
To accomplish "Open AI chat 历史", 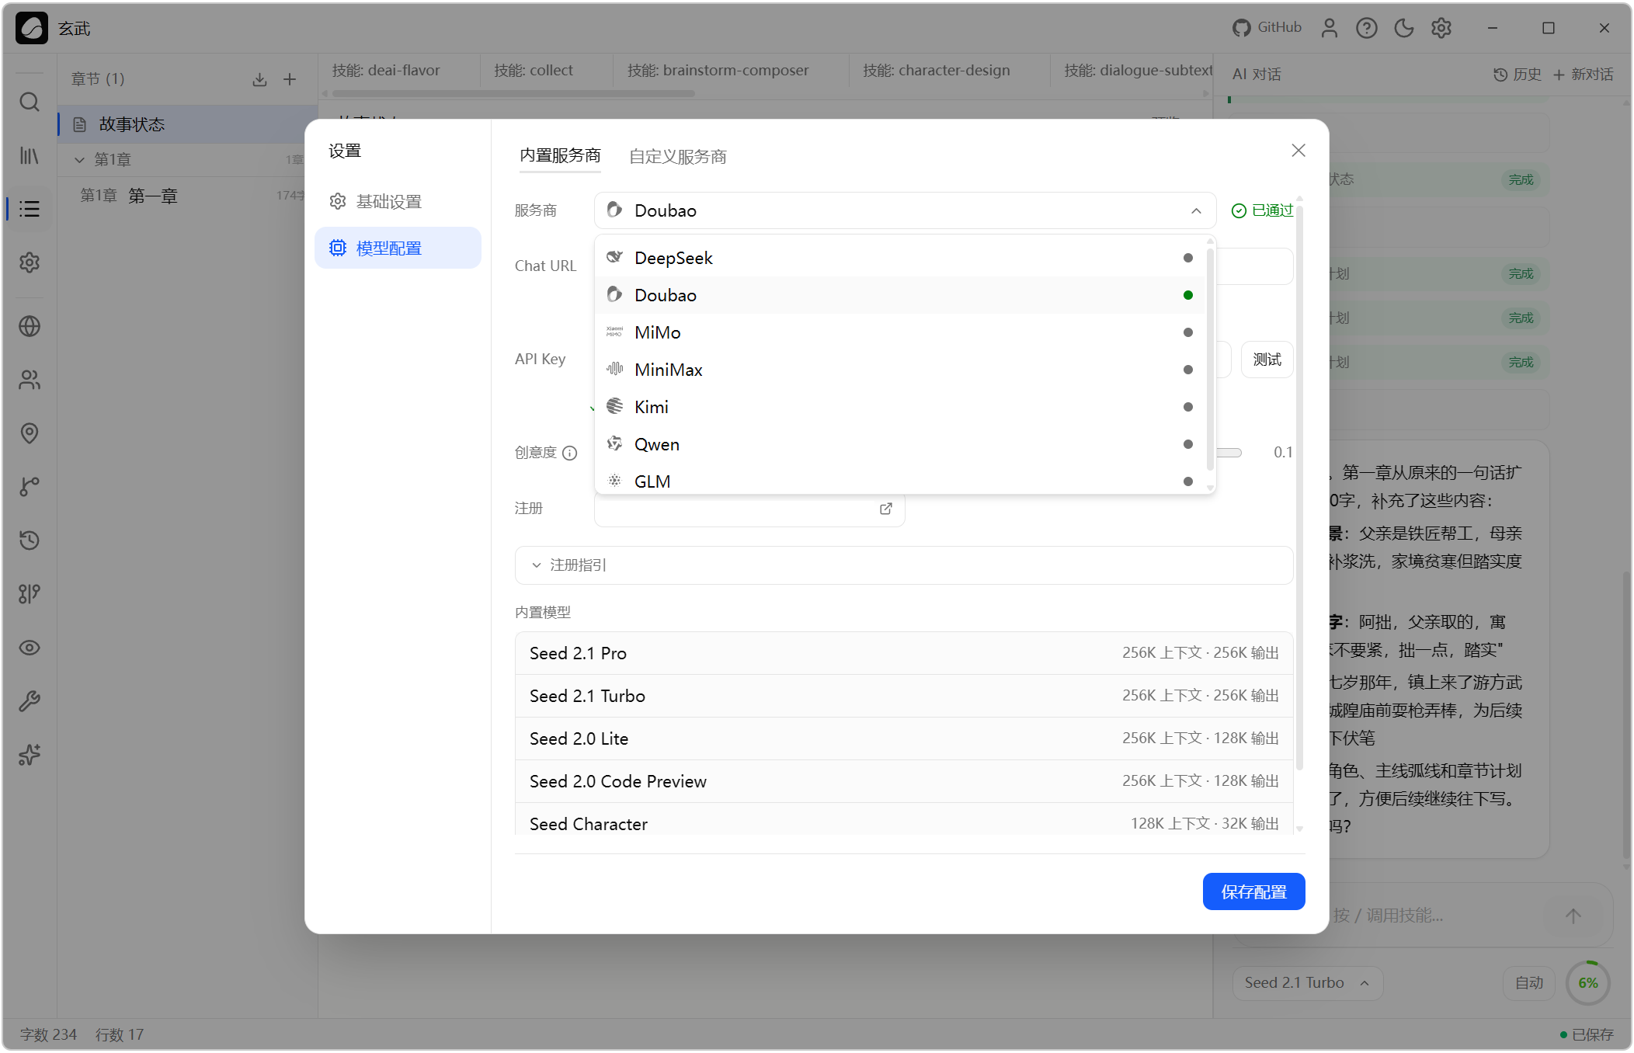I will click(x=1518, y=75).
